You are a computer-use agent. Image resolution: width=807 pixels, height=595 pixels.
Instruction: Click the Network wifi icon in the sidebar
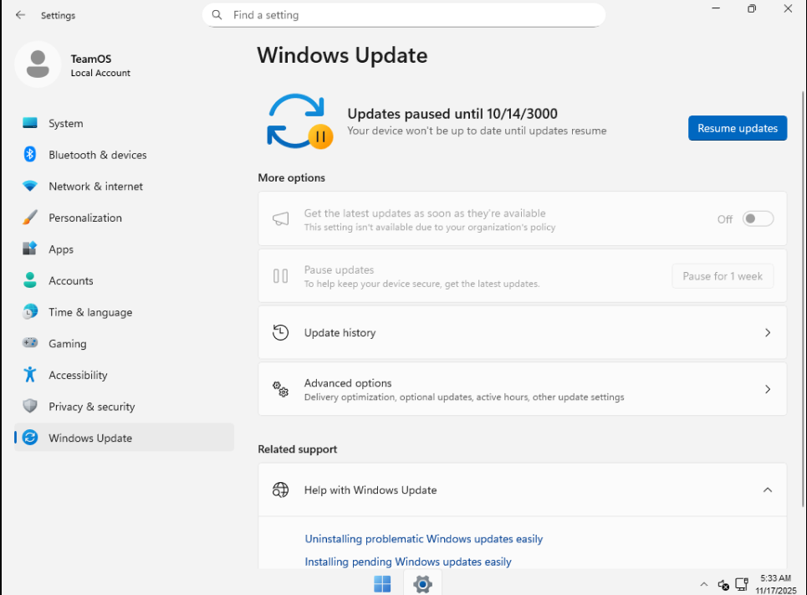tap(30, 186)
